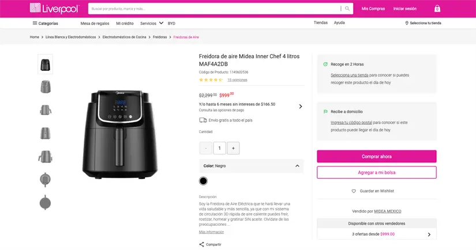Screen dimensions: 476x250
Task: Click Agregar a mi bolsa button
Action: (376, 172)
